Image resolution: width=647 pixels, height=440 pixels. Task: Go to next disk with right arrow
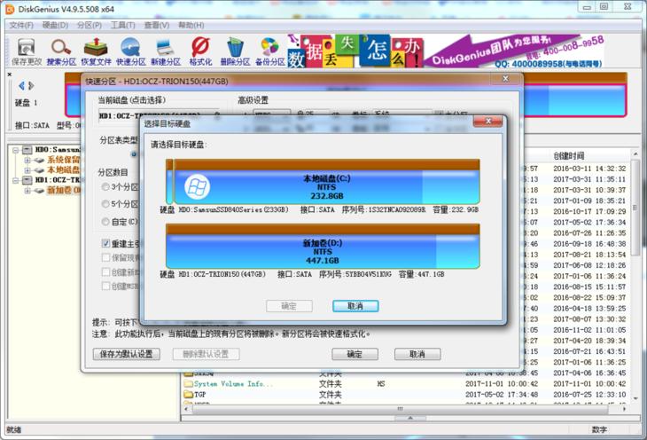click(31, 85)
